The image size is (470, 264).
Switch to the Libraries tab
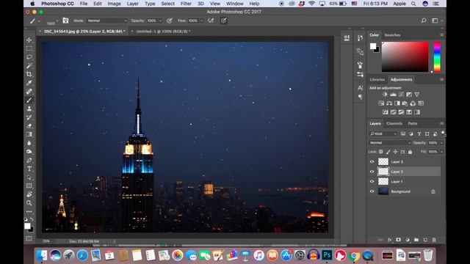coord(377,80)
